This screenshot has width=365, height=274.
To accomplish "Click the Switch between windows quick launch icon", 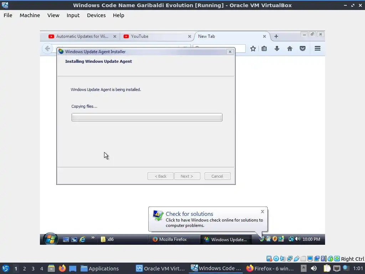I will pos(74,239).
